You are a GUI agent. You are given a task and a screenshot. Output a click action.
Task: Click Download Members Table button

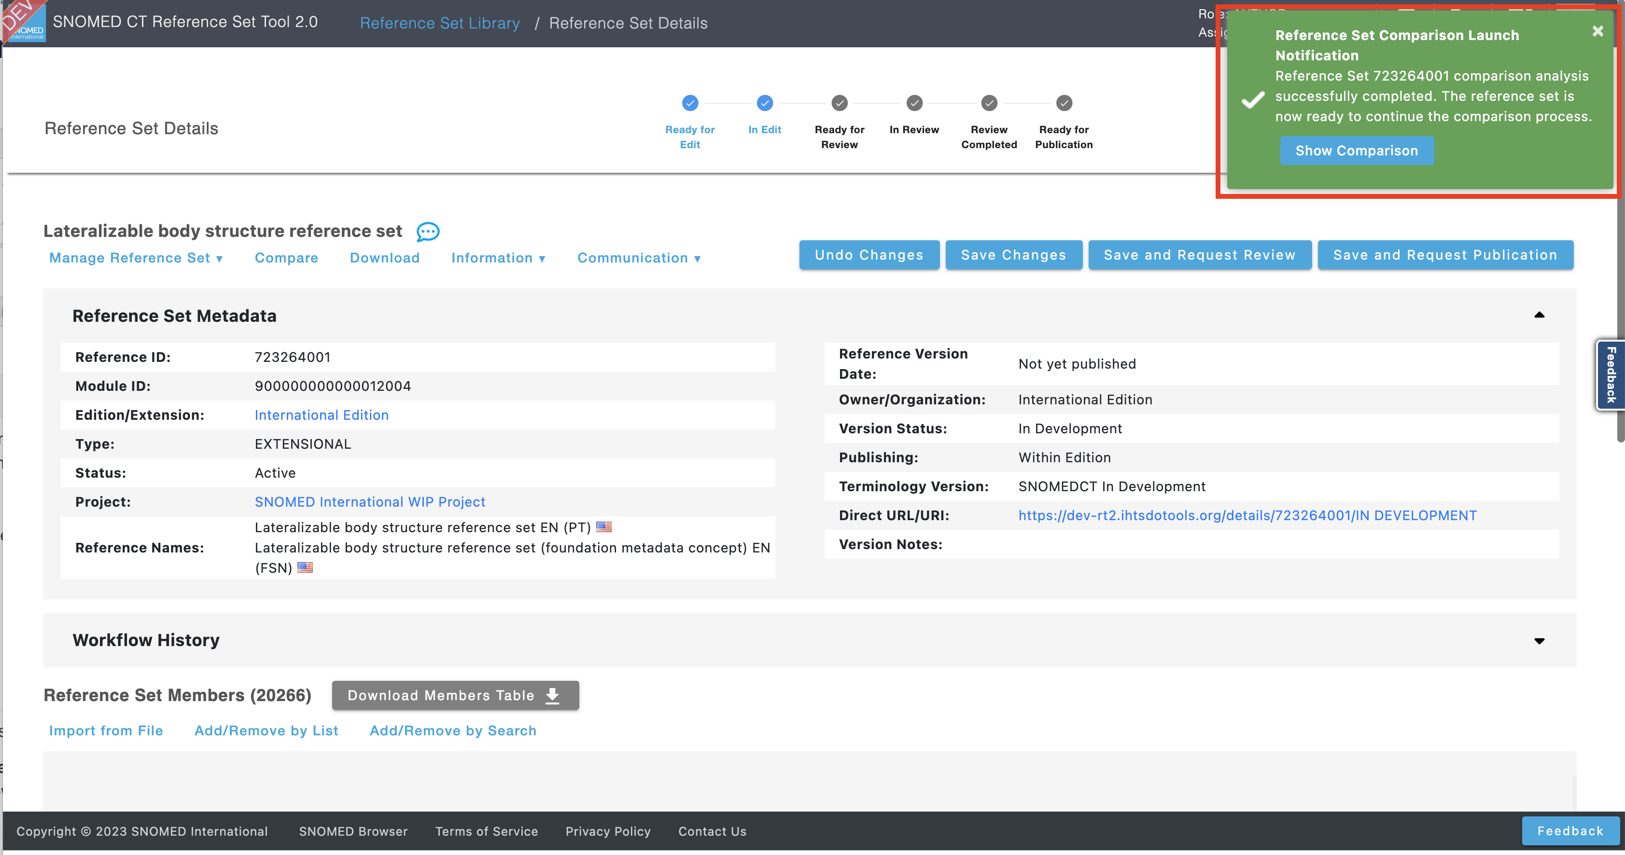click(x=455, y=695)
